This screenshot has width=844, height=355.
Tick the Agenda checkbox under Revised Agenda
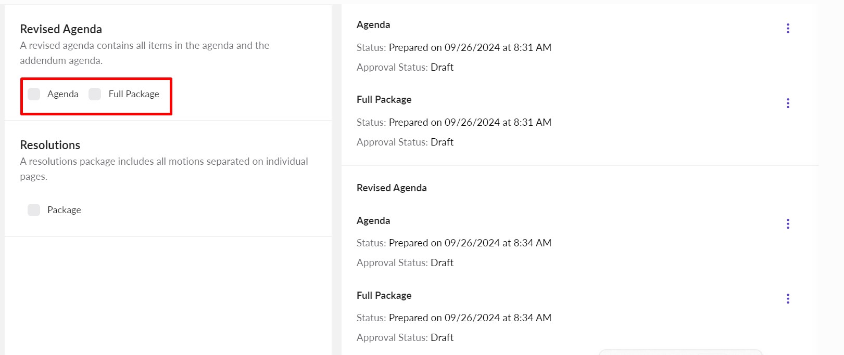point(34,94)
